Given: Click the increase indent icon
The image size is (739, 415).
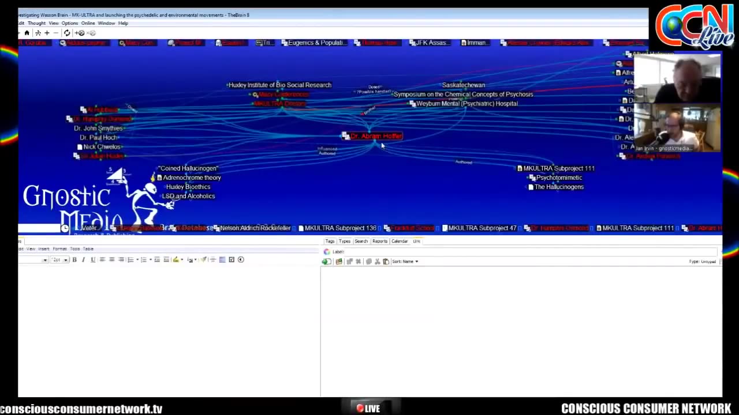Looking at the screenshot, I should 166,259.
